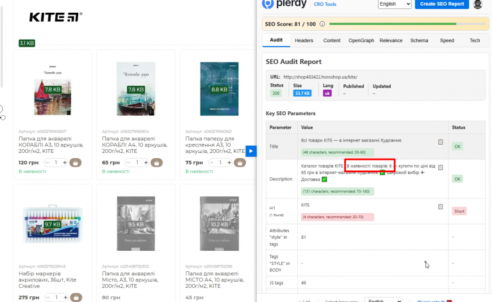The height and width of the screenshot is (302, 492).
Task: Click the Create SEO Report button
Action: tap(442, 4)
